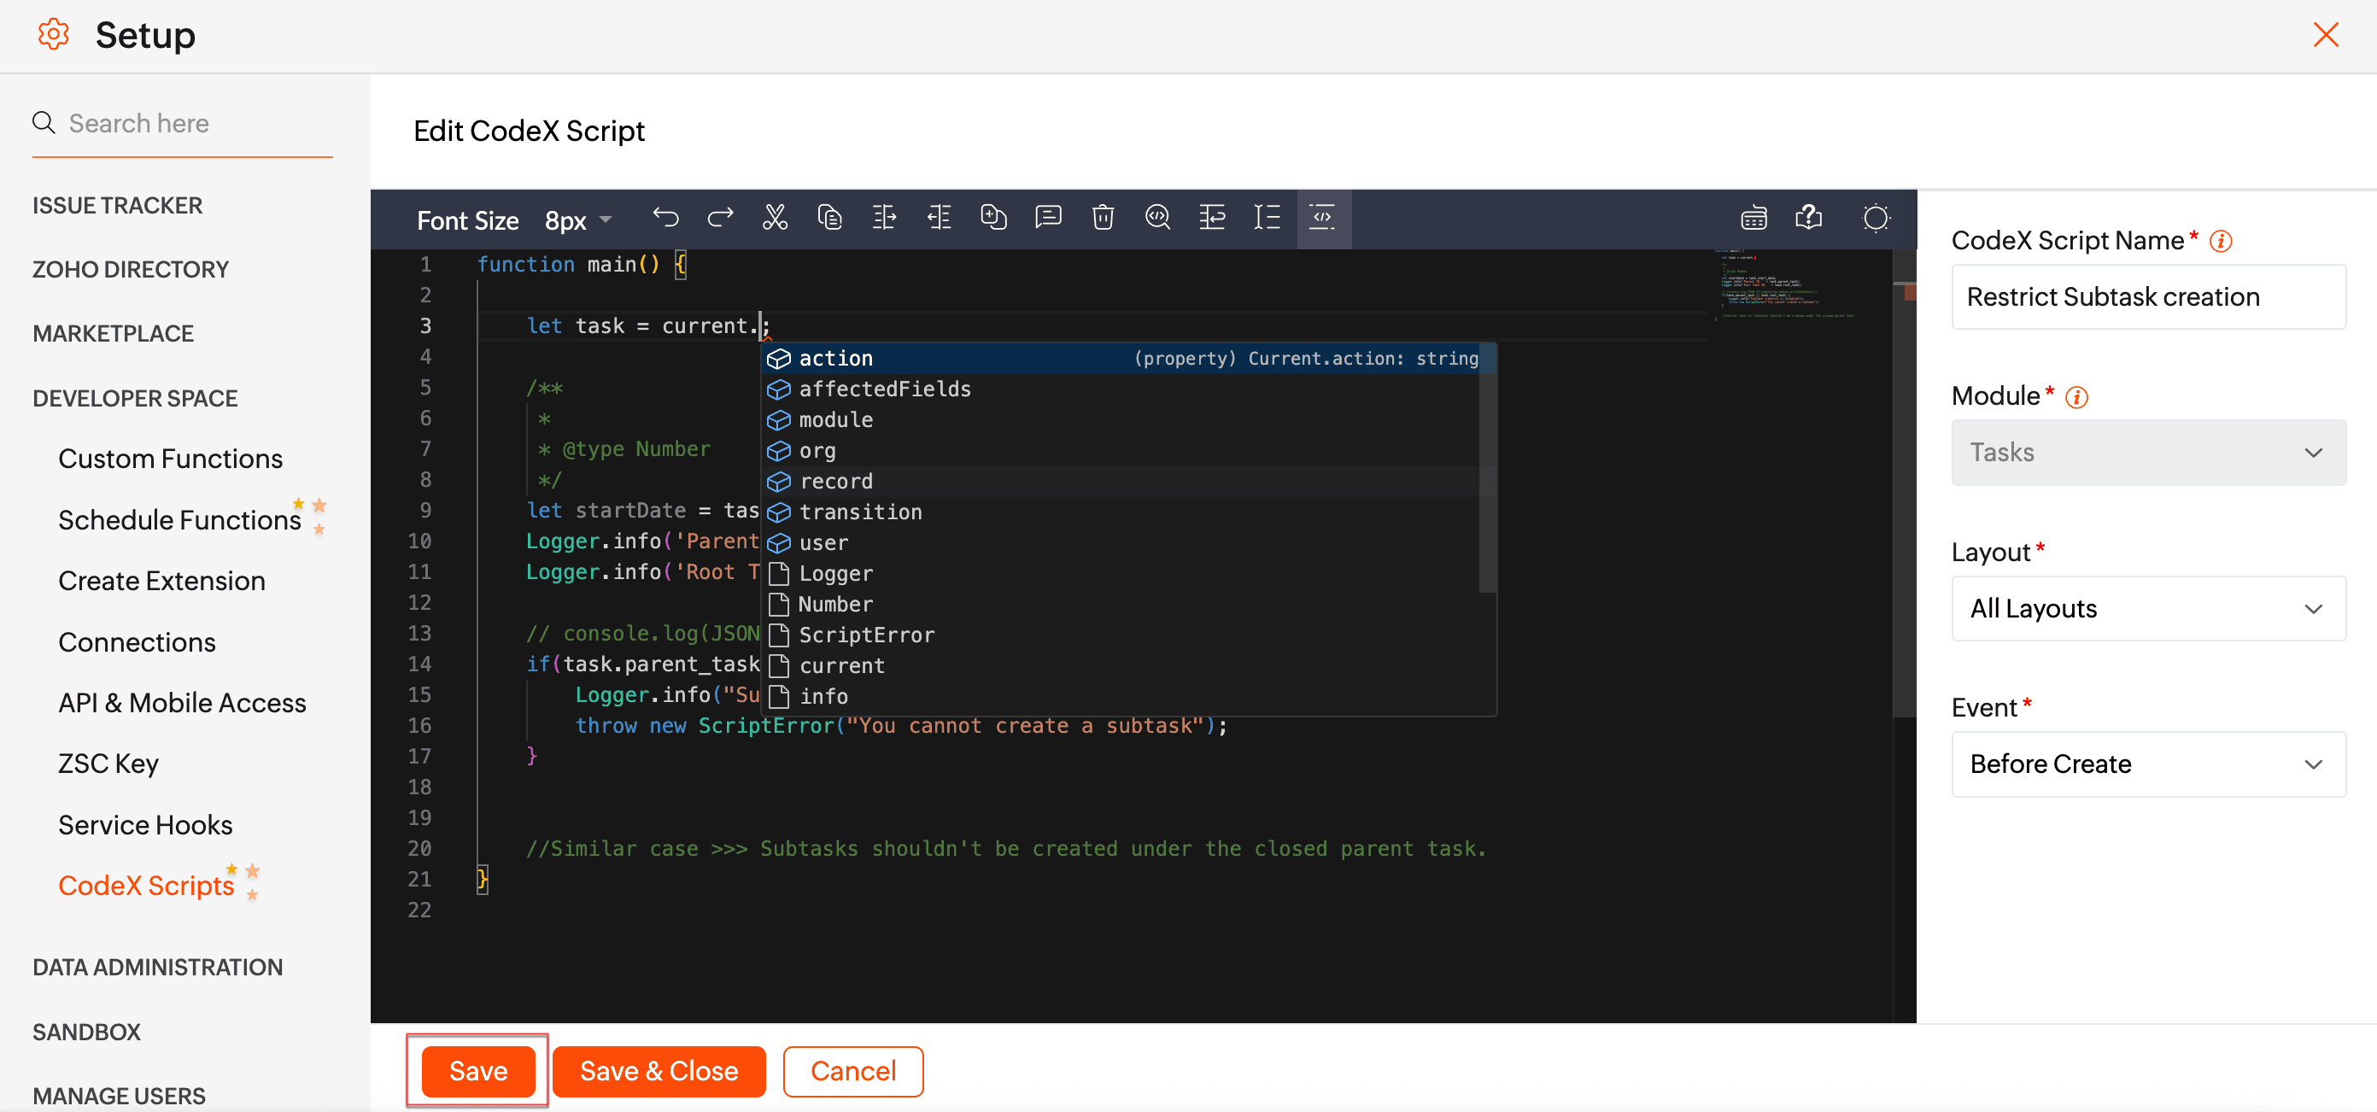The width and height of the screenshot is (2377, 1112).
Task: Toggle the highlighted code formatting button
Action: [1322, 219]
